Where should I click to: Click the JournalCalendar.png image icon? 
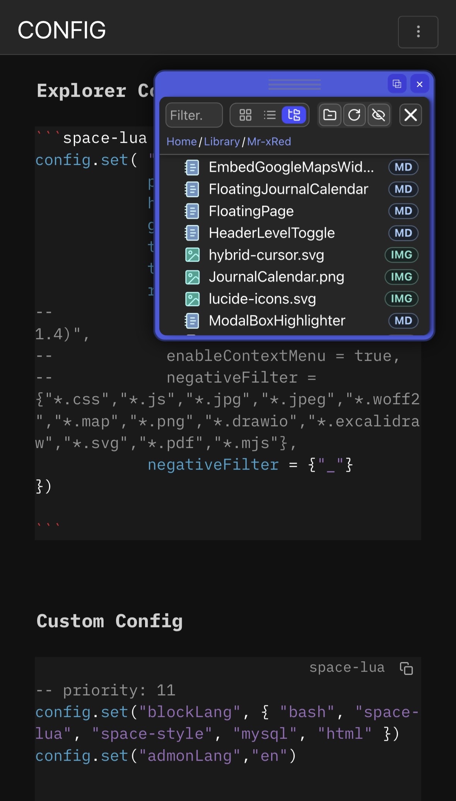[192, 277]
